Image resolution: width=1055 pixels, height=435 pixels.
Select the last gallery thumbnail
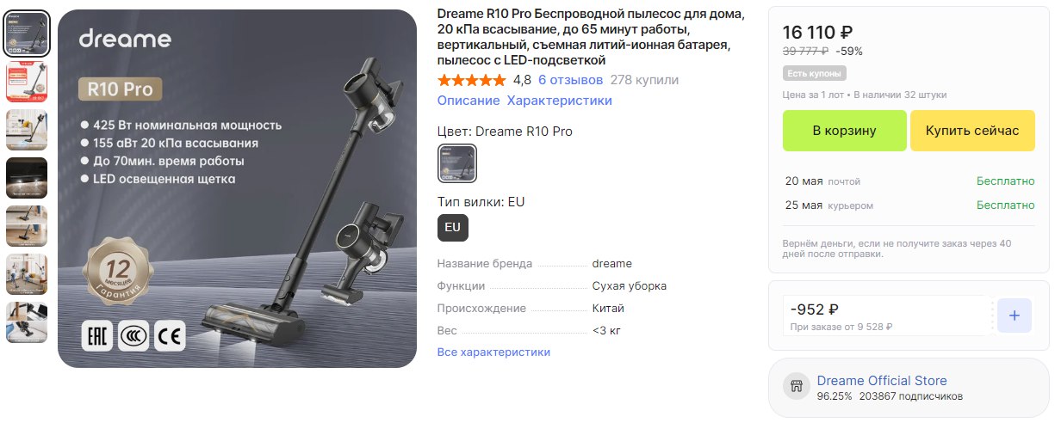(x=28, y=322)
